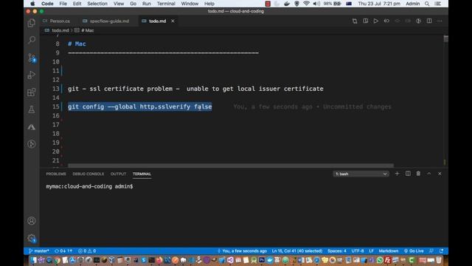
Task: Click the toggle file blame icon before Split Editor
Action: click(418, 21)
